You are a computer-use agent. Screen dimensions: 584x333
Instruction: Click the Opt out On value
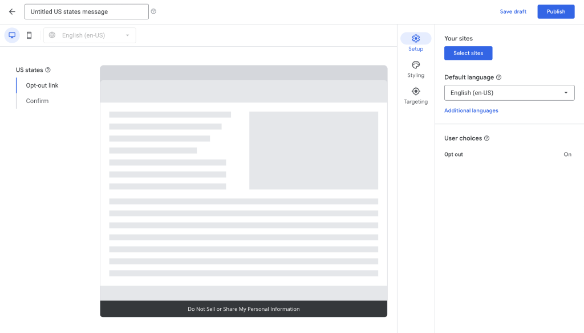pyautogui.click(x=567, y=154)
